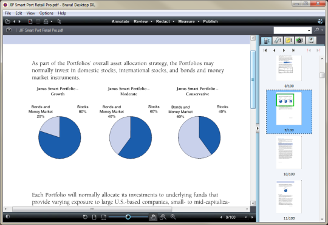
Task: Click the horizontal scrollbar right arrow
Action: click(x=247, y=209)
